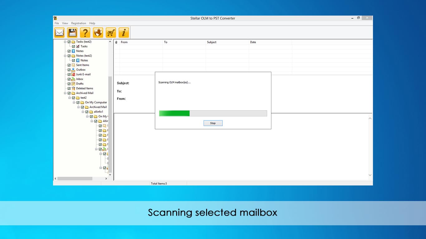
Task: Click the Stop button in scan dialog
Action: click(213, 123)
